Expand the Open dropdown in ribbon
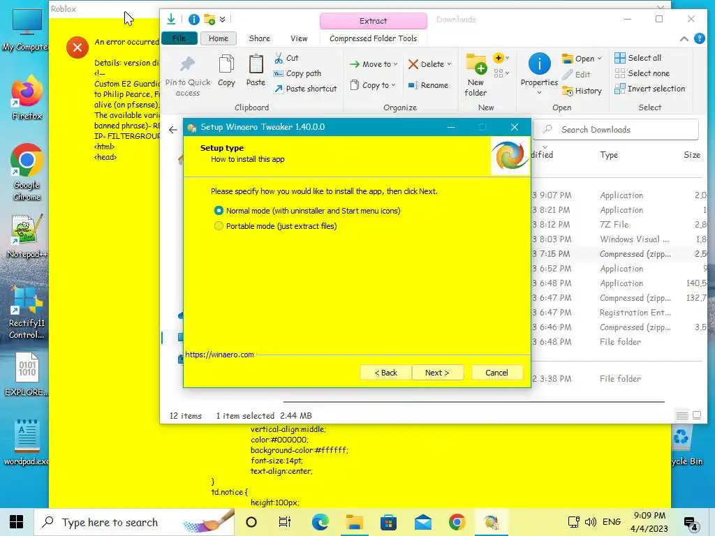715x536 pixels. click(x=582, y=59)
